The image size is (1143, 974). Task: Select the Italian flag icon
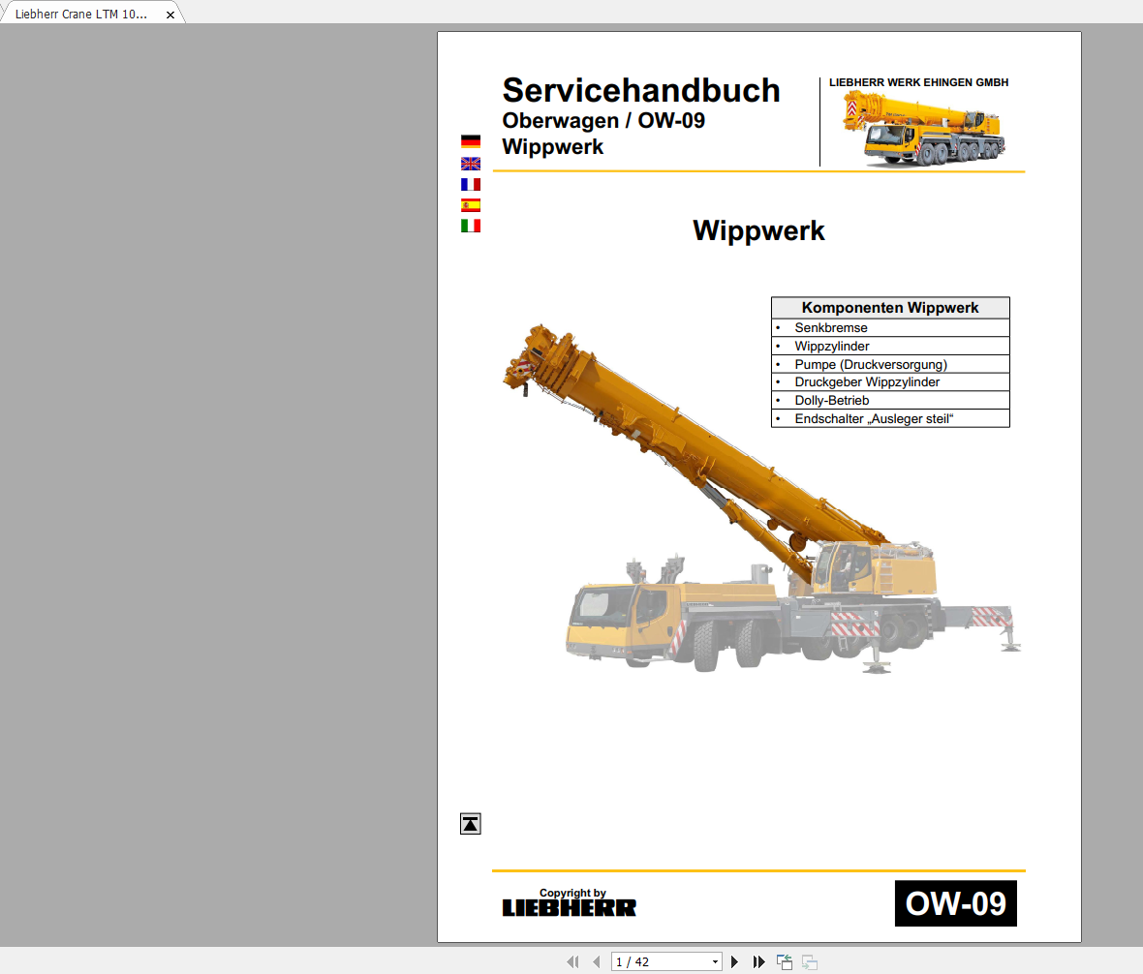coord(471,225)
